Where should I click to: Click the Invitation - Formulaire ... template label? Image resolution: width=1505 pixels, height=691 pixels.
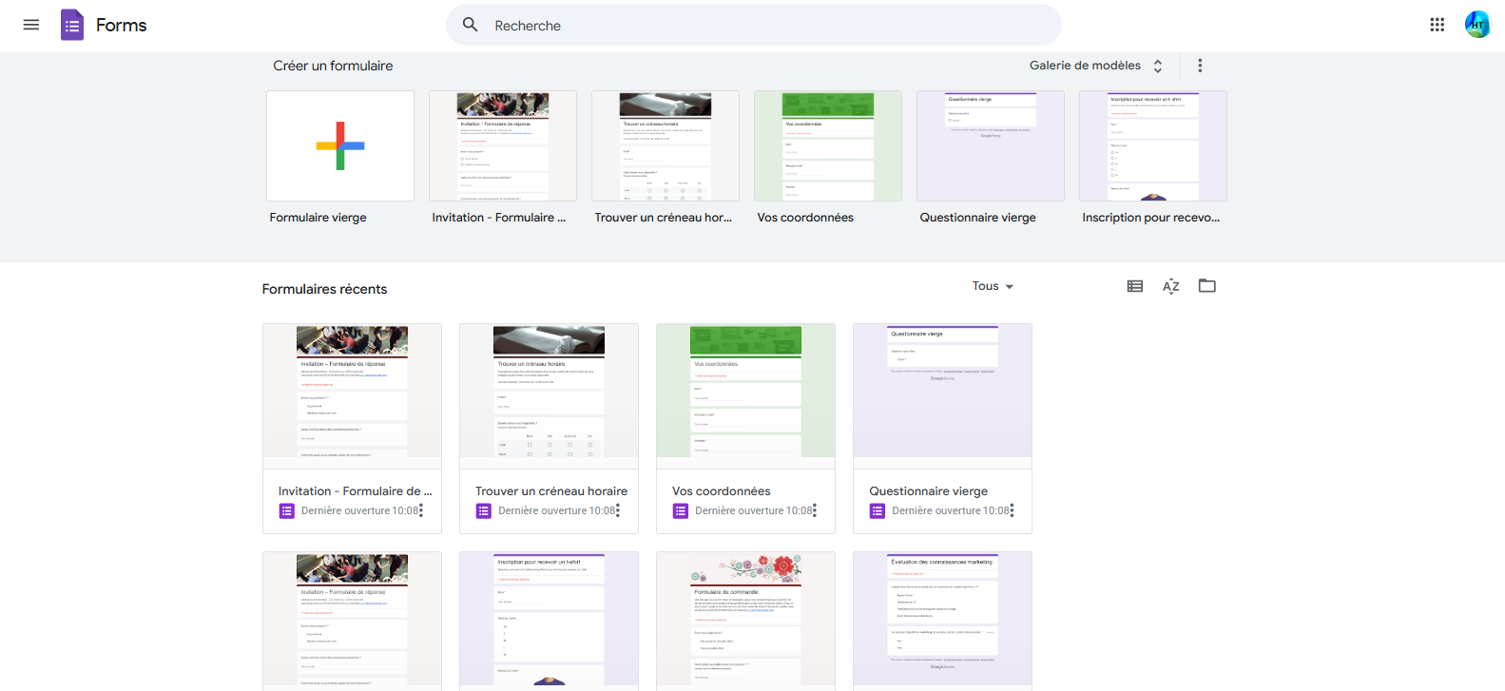(x=498, y=218)
